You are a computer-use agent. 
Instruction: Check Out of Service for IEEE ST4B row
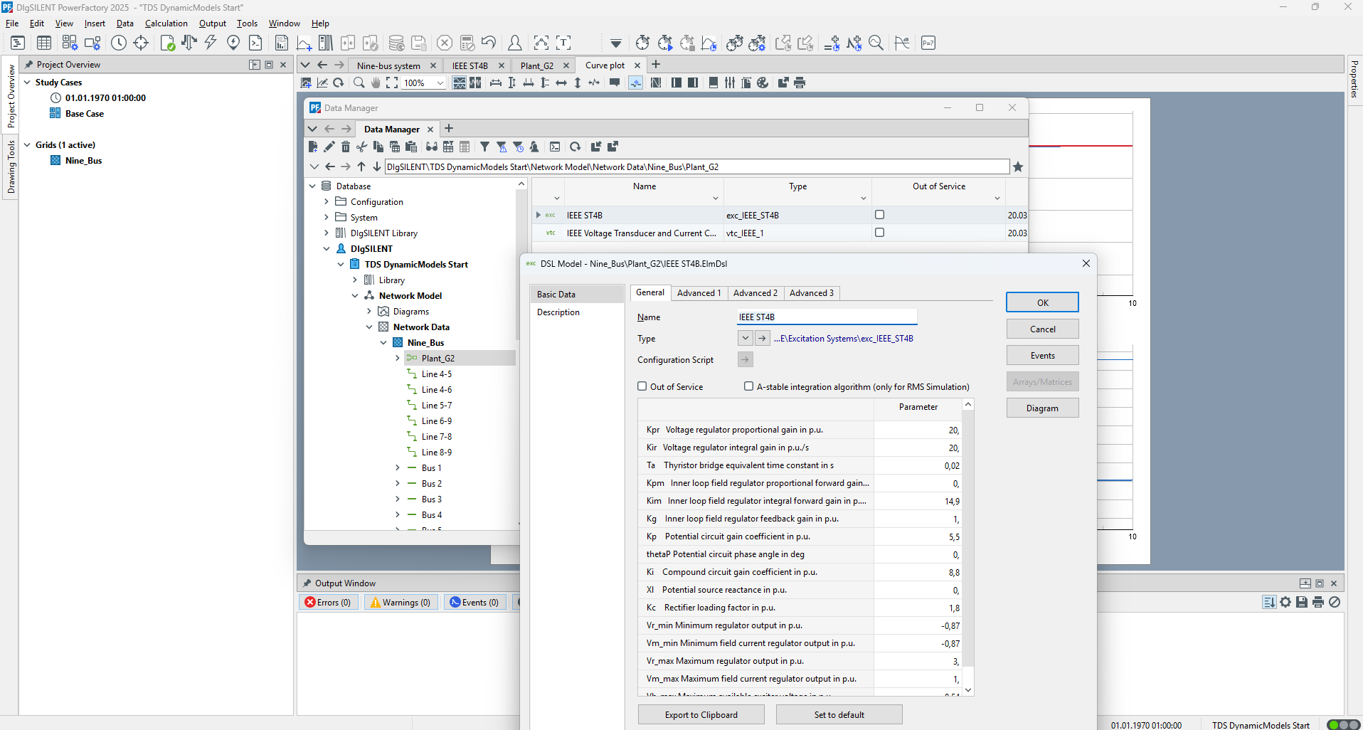point(879,214)
